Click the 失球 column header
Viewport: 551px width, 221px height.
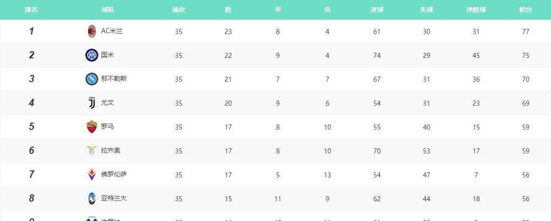click(426, 10)
